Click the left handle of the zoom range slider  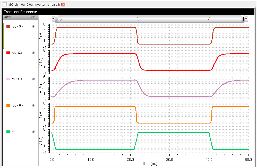(x=57, y=19)
